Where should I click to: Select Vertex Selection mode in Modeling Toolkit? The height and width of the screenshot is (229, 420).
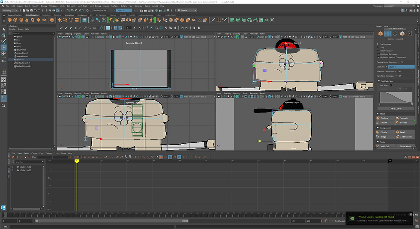tap(387, 33)
